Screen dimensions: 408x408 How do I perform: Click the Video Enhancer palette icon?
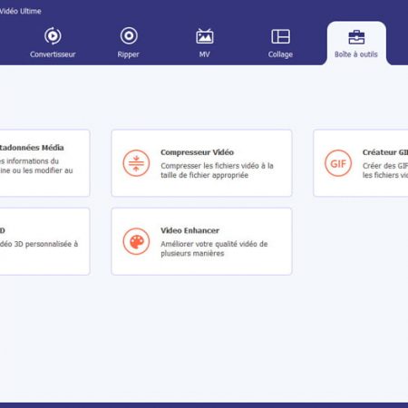click(136, 241)
